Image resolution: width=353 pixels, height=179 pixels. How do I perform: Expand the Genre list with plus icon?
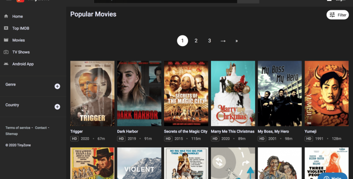click(57, 86)
